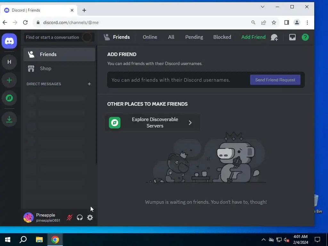
Task: Click the Add Friend tab
Action: [253, 37]
